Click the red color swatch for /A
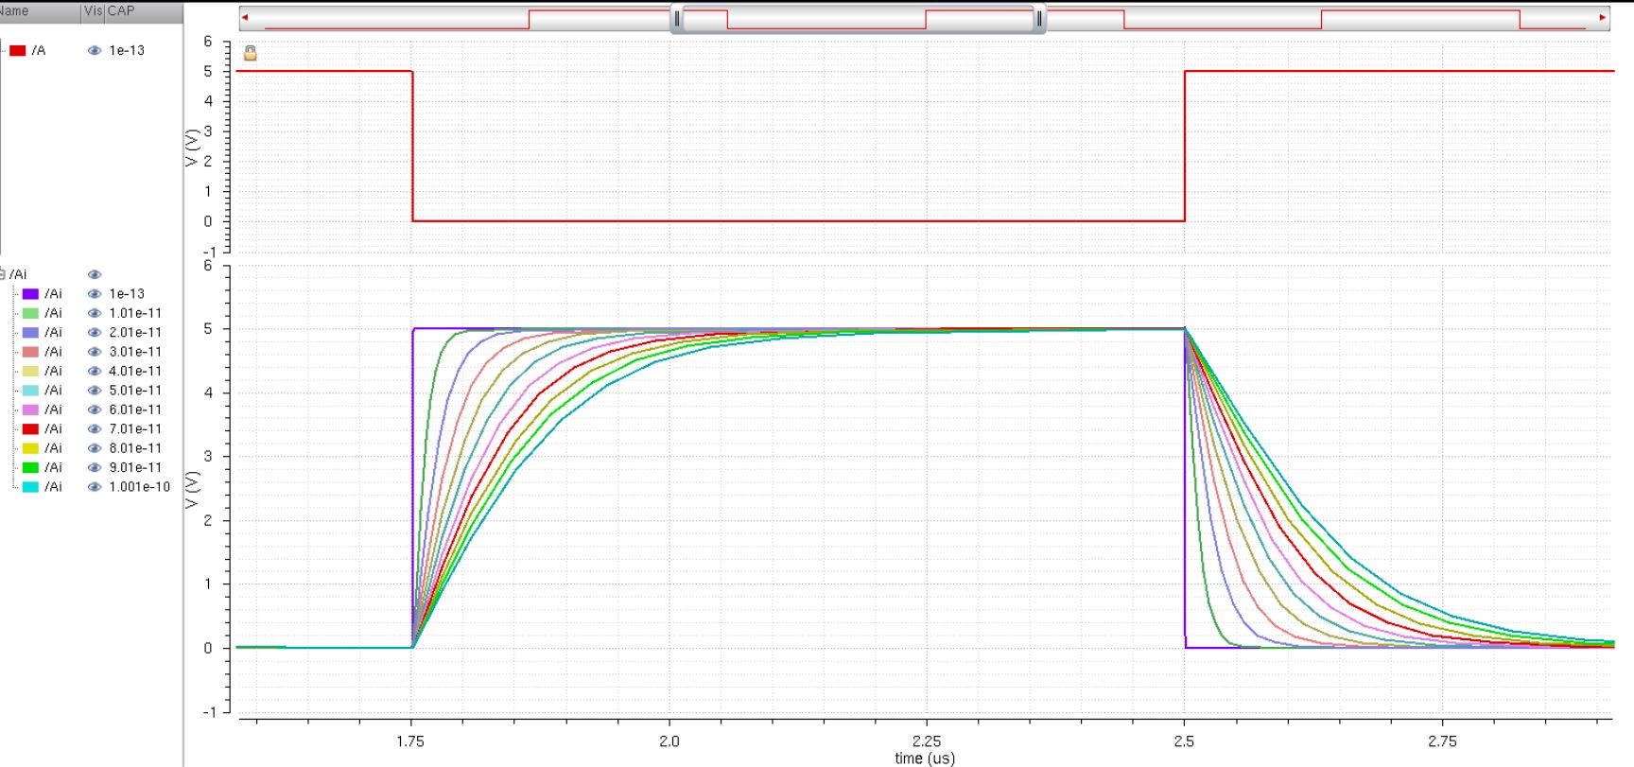This screenshot has width=1634, height=767. click(18, 50)
